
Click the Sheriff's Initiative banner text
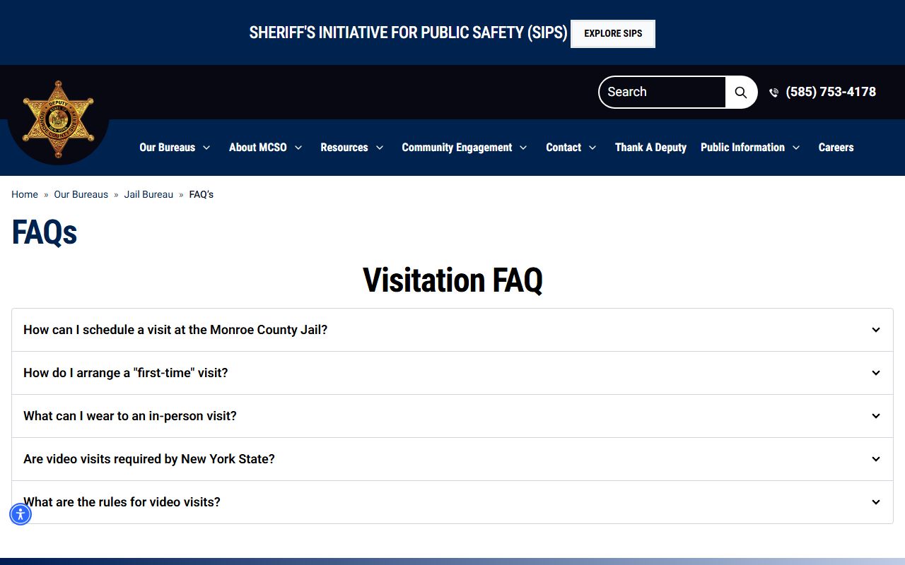pos(409,32)
